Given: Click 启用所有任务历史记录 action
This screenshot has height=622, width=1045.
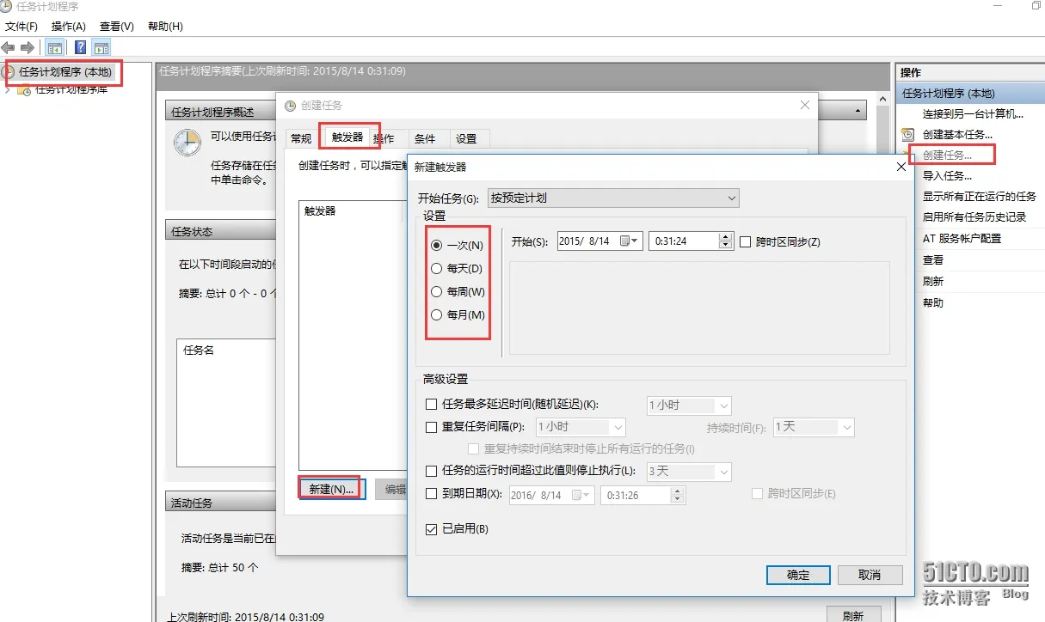Looking at the screenshot, I should pyautogui.click(x=974, y=217).
